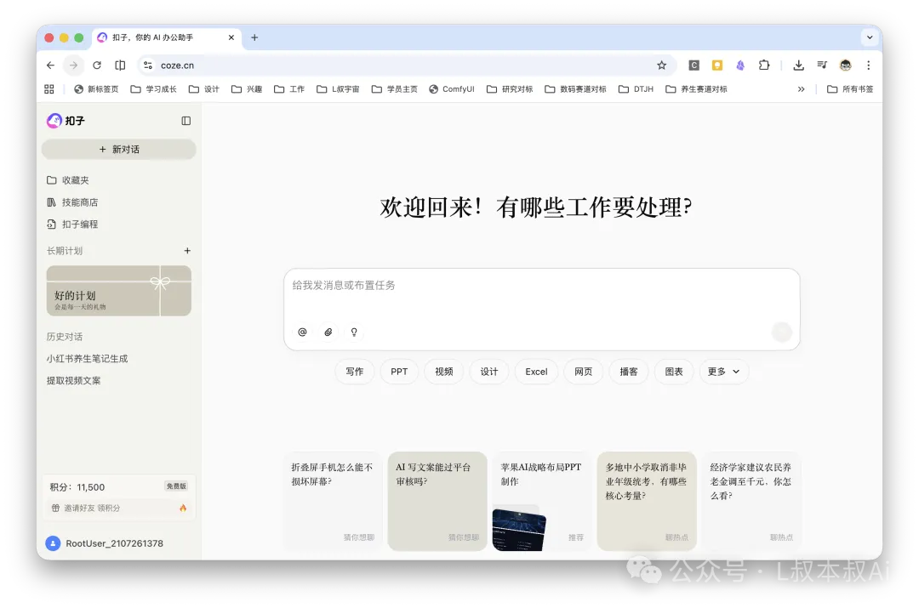Click the send message button
The width and height of the screenshot is (919, 608).
[782, 332]
